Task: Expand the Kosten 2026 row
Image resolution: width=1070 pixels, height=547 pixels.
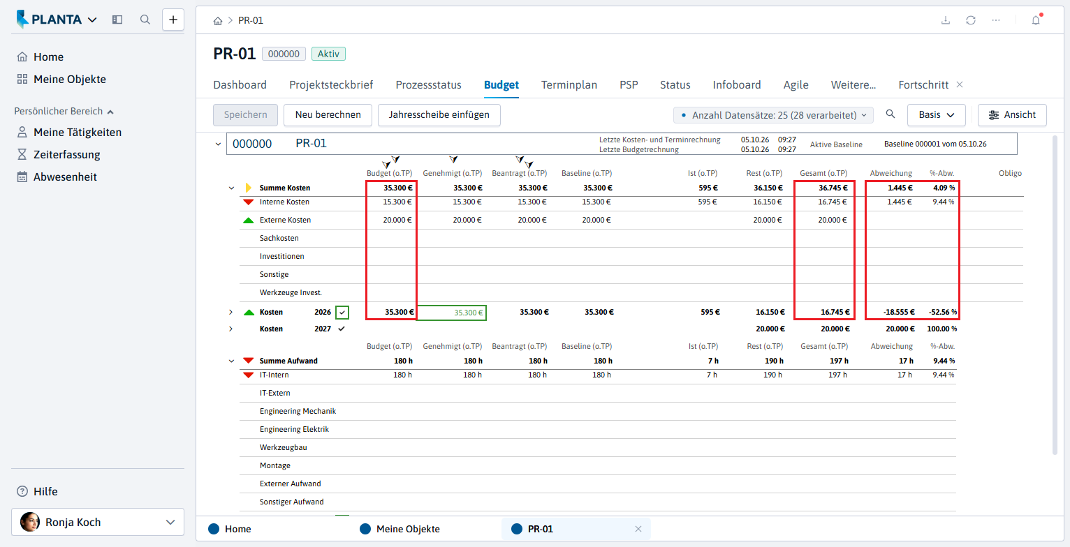Action: (x=231, y=312)
